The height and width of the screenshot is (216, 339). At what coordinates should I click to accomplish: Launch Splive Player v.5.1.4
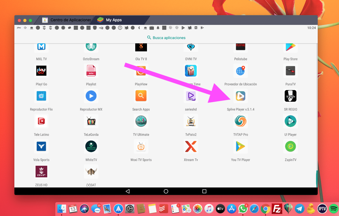pos(240,96)
